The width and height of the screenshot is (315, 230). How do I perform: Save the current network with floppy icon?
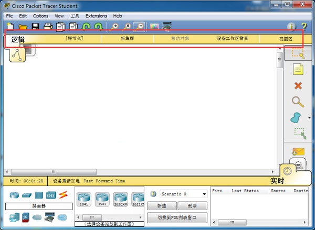pos(35,27)
